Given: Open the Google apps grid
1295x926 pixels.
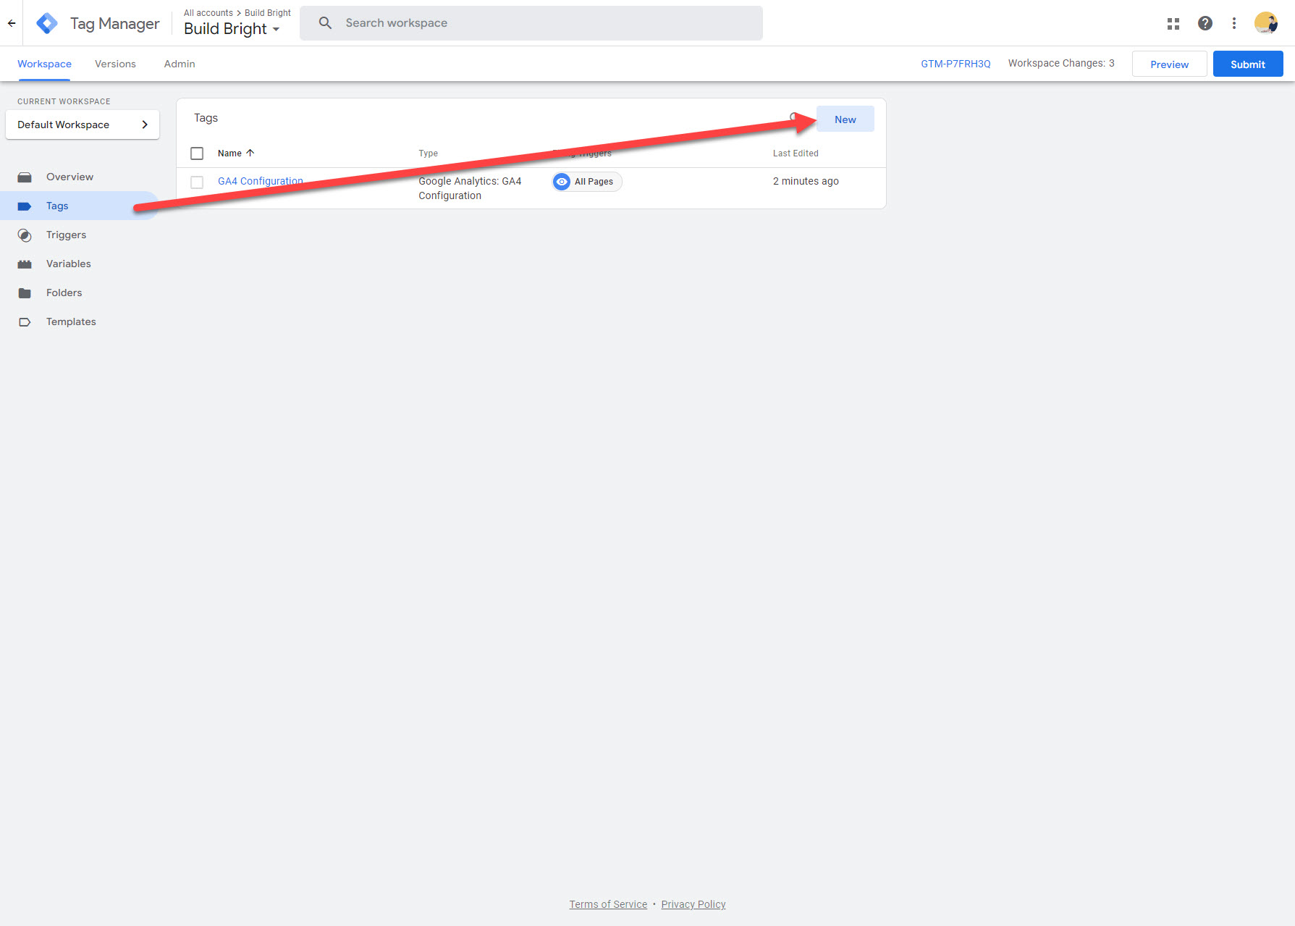Looking at the screenshot, I should [1173, 24].
